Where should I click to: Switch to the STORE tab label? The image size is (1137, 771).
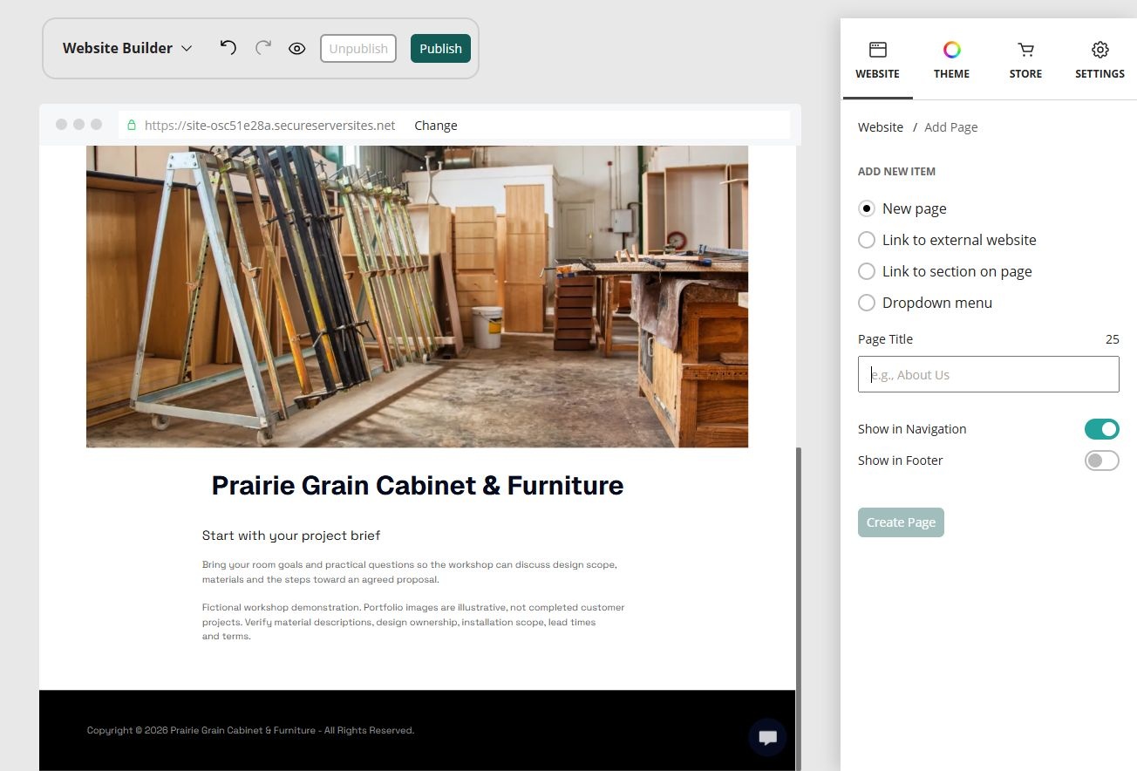[1025, 74]
